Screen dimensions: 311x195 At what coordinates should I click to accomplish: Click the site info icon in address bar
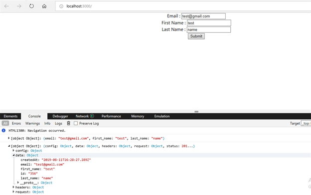point(61,6)
